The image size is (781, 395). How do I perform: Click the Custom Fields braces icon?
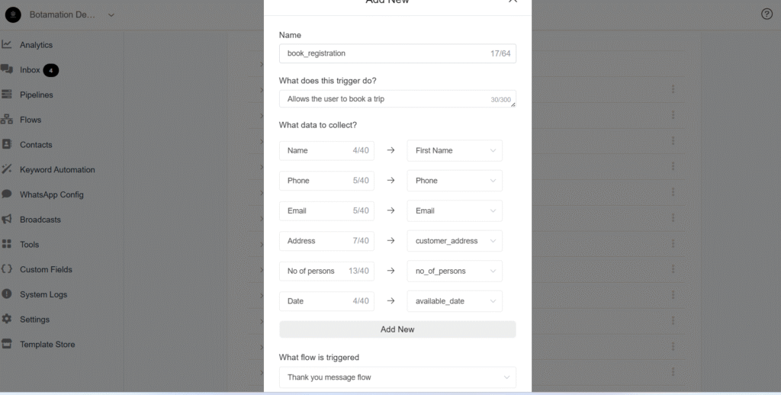[x=6, y=269]
